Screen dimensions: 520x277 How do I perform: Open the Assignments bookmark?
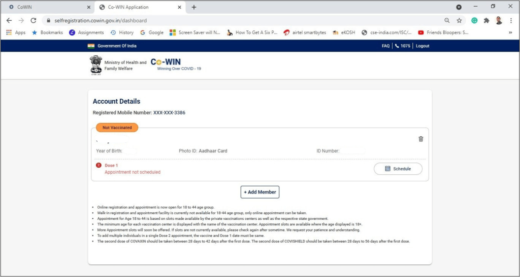point(86,32)
